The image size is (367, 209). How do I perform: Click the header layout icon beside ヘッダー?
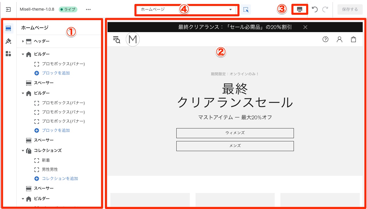(29, 42)
